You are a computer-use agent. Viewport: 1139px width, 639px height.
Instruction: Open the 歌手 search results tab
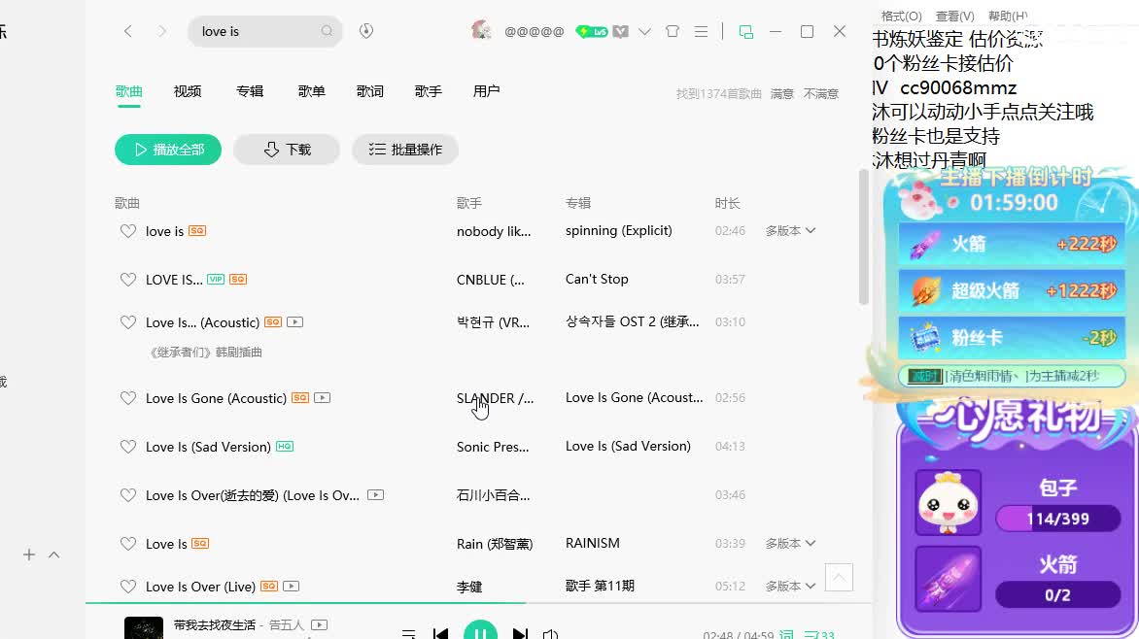428,90
